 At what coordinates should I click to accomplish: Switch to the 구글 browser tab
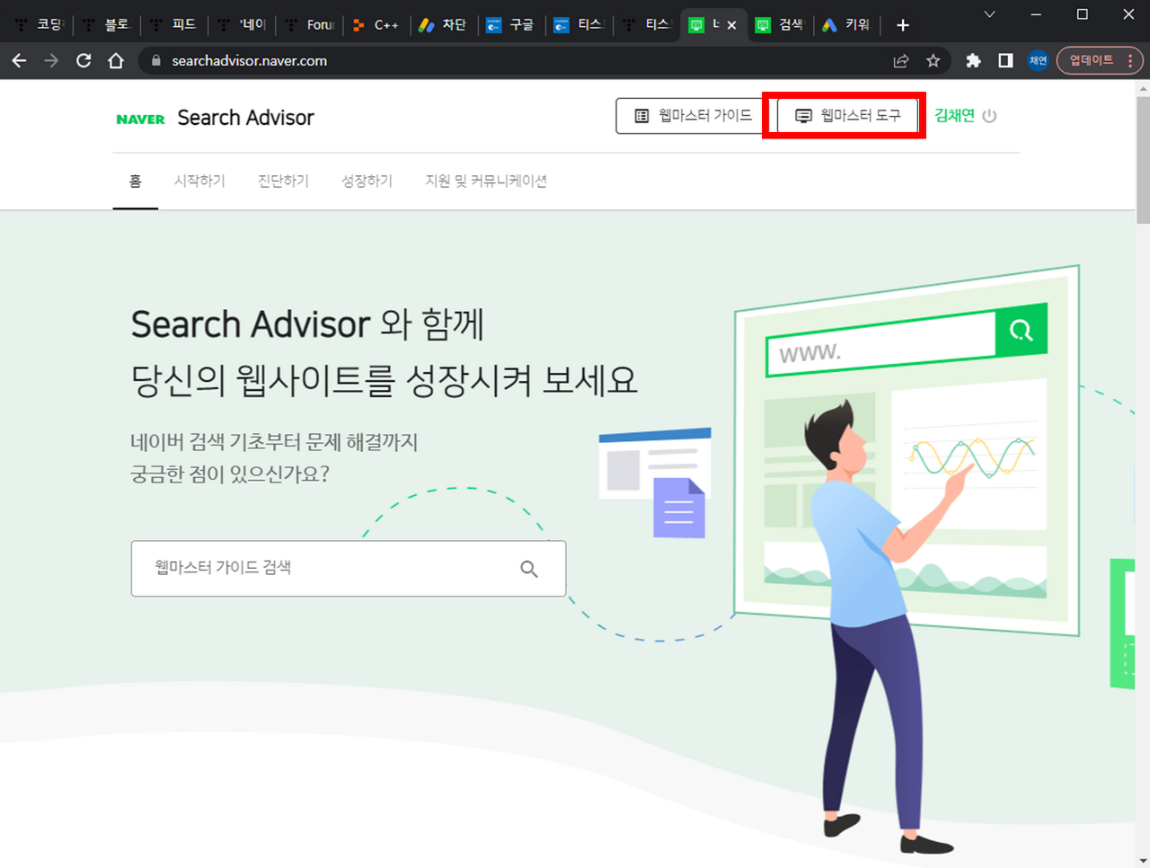[x=512, y=25]
